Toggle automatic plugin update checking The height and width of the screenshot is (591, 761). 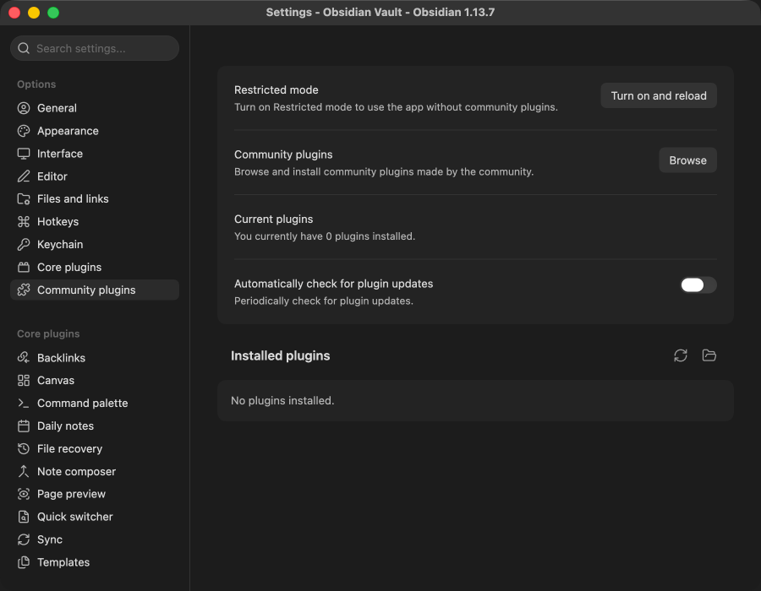698,285
